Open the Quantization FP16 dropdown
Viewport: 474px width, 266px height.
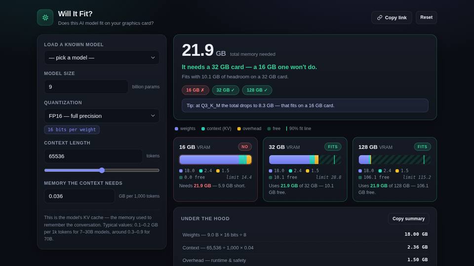point(102,116)
